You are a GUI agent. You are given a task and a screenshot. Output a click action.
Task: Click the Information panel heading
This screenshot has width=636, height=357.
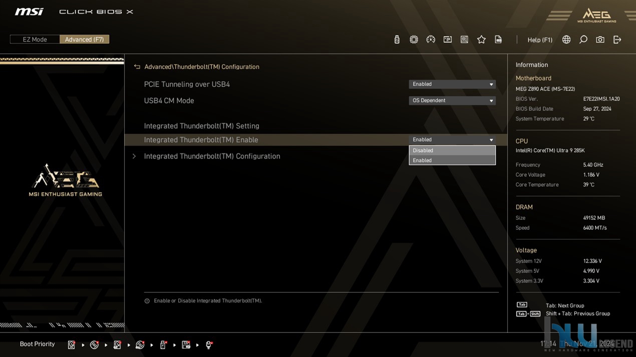click(531, 65)
